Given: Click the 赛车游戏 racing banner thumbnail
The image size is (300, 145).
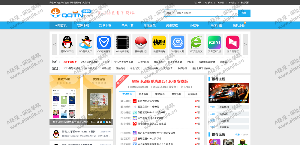Looking at the screenshot, I should tap(228, 93).
